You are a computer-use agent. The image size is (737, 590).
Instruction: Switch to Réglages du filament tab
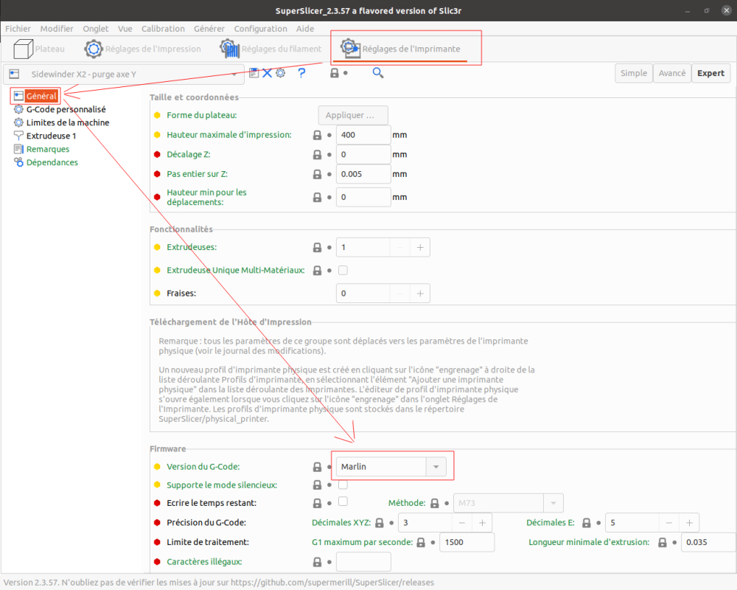271,49
